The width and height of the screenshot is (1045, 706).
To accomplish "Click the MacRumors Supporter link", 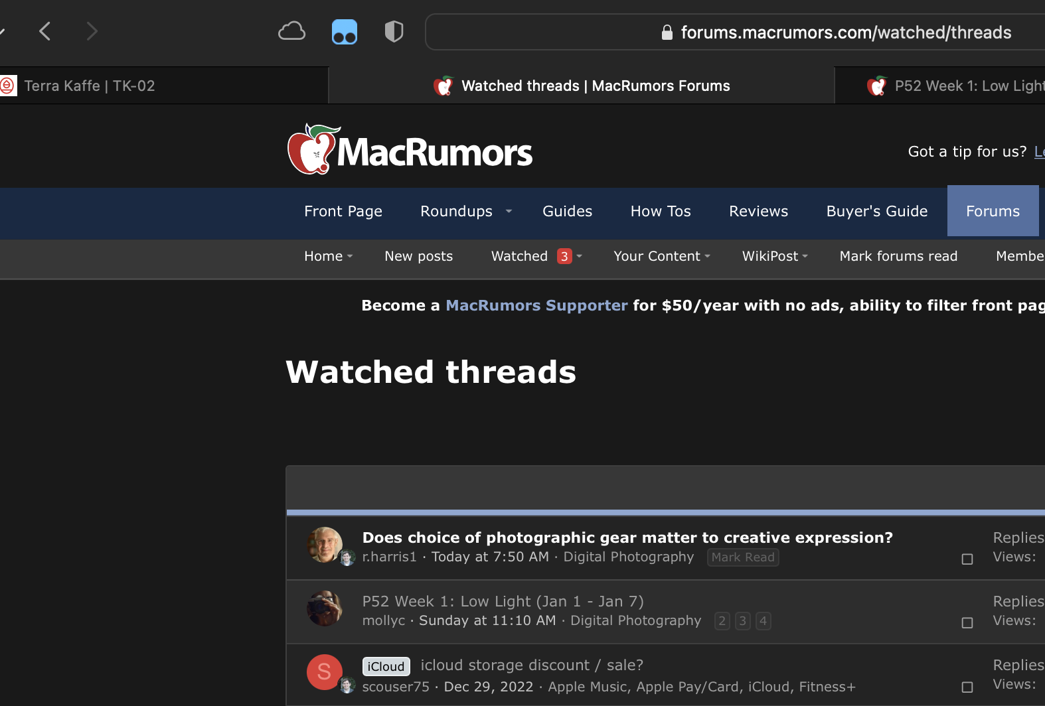I will 536,305.
